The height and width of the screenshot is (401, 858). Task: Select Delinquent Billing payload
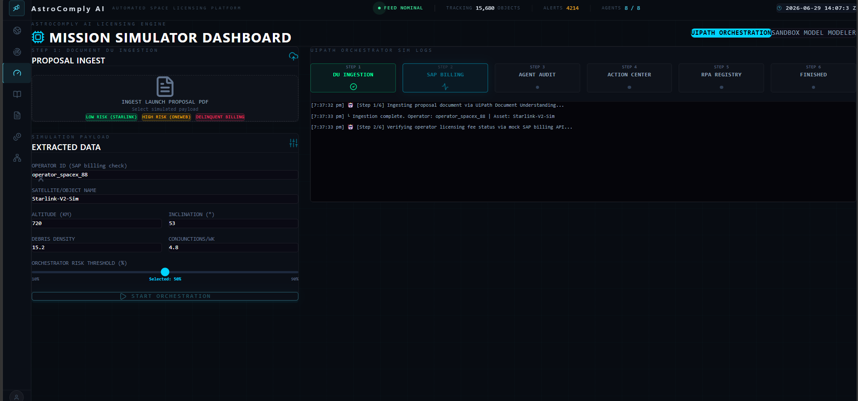(220, 117)
